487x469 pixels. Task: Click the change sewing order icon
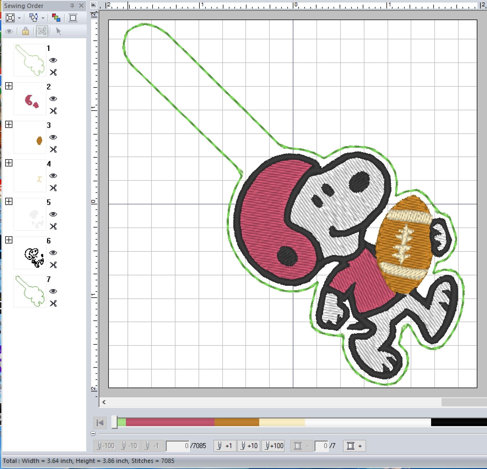pyautogui.click(x=34, y=18)
